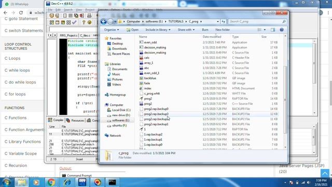Open C Recursion tutorial link
332x187 pixels.
pyautogui.click(x=16, y=165)
